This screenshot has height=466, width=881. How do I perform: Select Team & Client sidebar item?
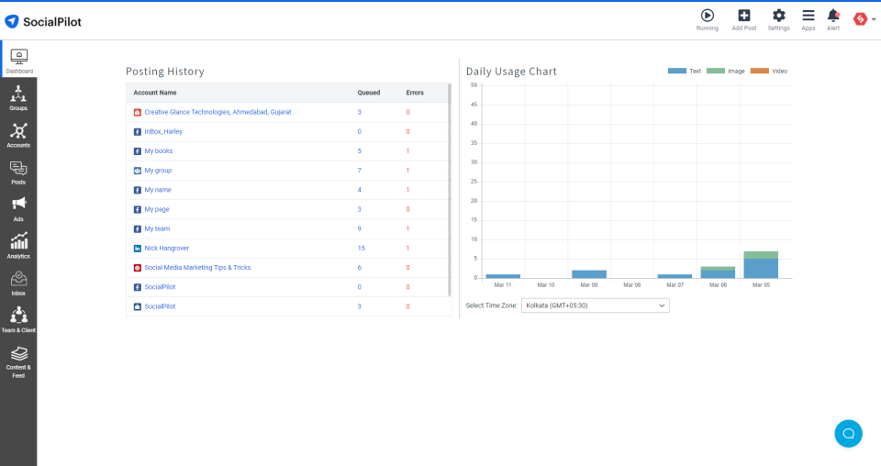(x=18, y=319)
